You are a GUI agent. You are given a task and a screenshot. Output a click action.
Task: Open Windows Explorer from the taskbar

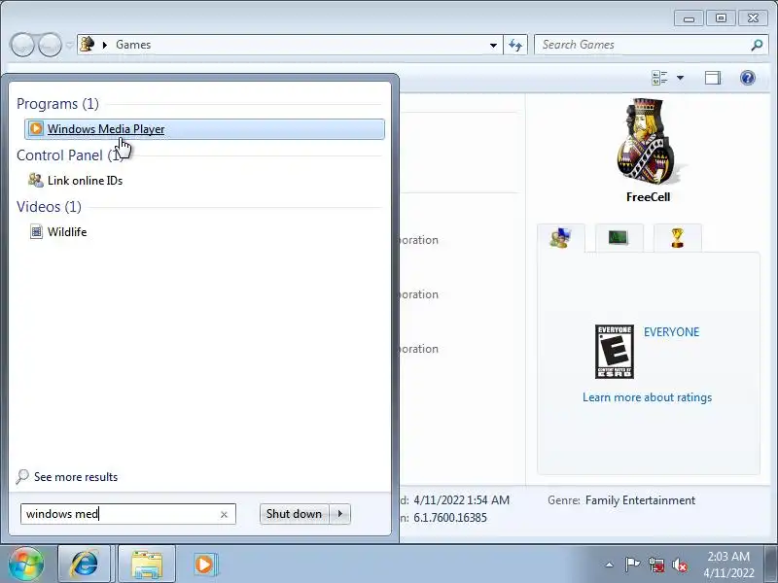point(147,565)
